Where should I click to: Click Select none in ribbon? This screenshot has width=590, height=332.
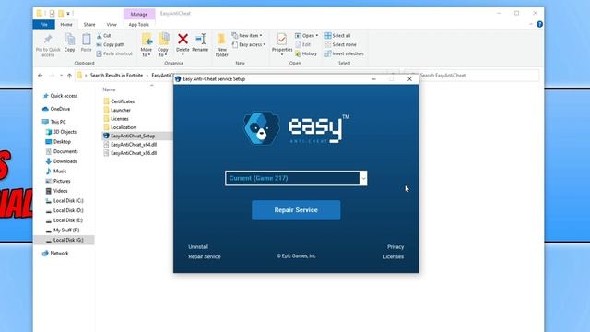[340, 45]
